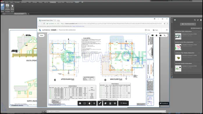Switch to the Output ribbon tab

40,2
